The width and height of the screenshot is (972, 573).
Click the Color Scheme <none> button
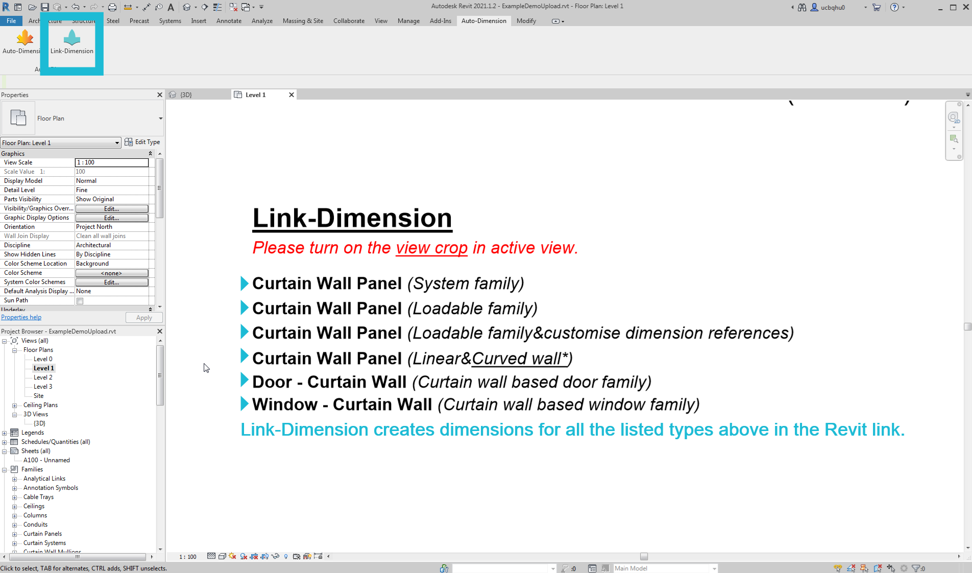[112, 273]
